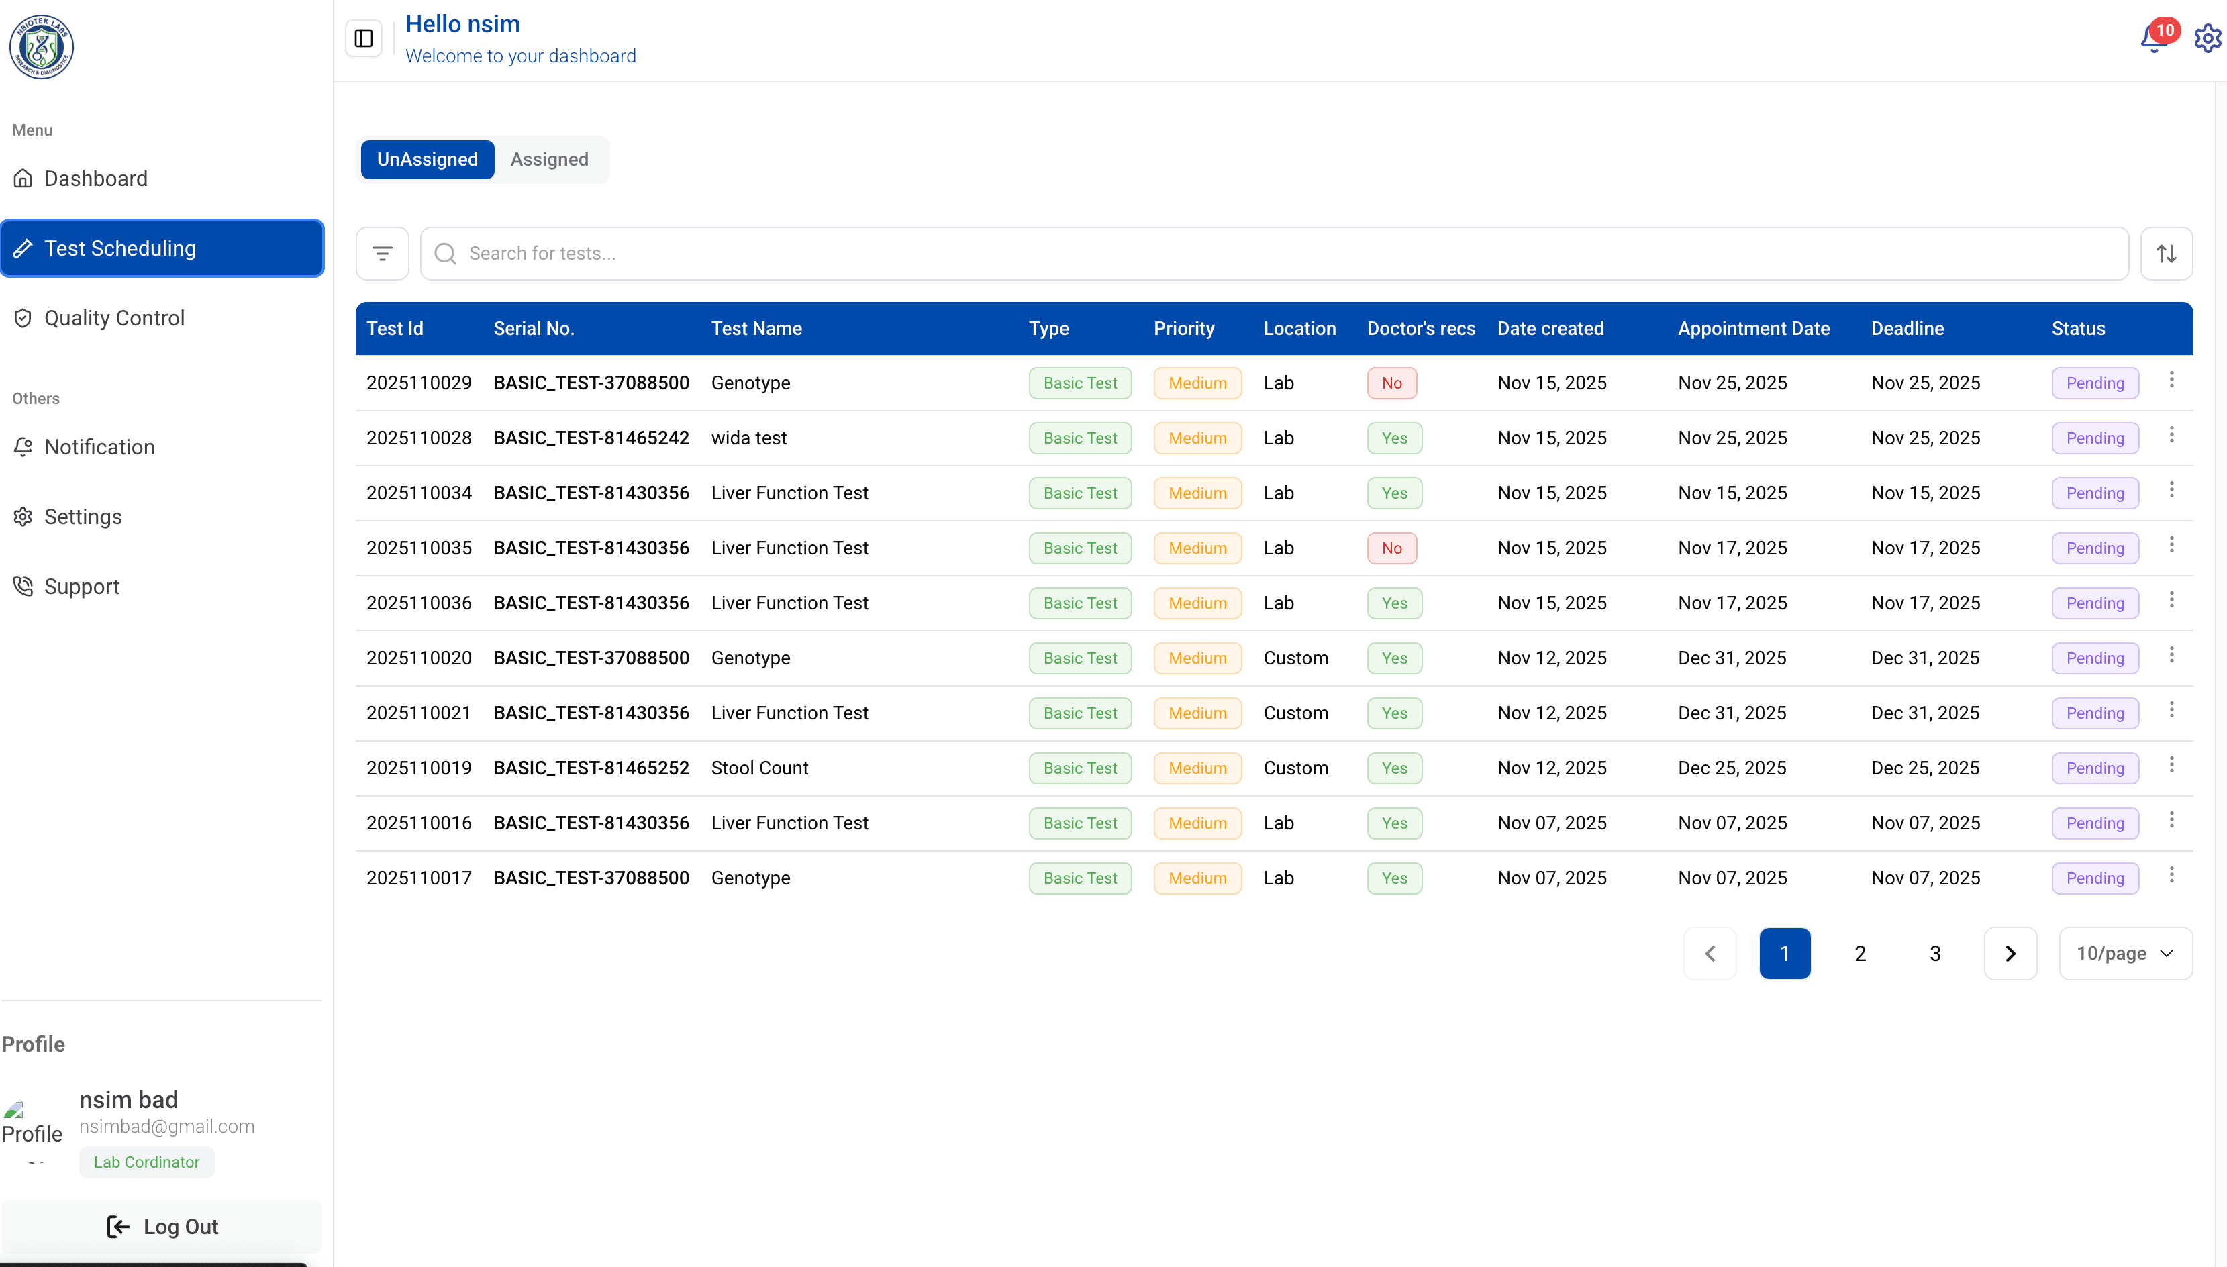Image resolution: width=2227 pixels, height=1267 pixels.
Task: Go to page 2 of results
Action: coord(1859,953)
